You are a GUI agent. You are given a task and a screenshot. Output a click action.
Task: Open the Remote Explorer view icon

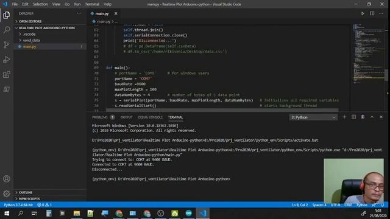[x=7, y=89]
